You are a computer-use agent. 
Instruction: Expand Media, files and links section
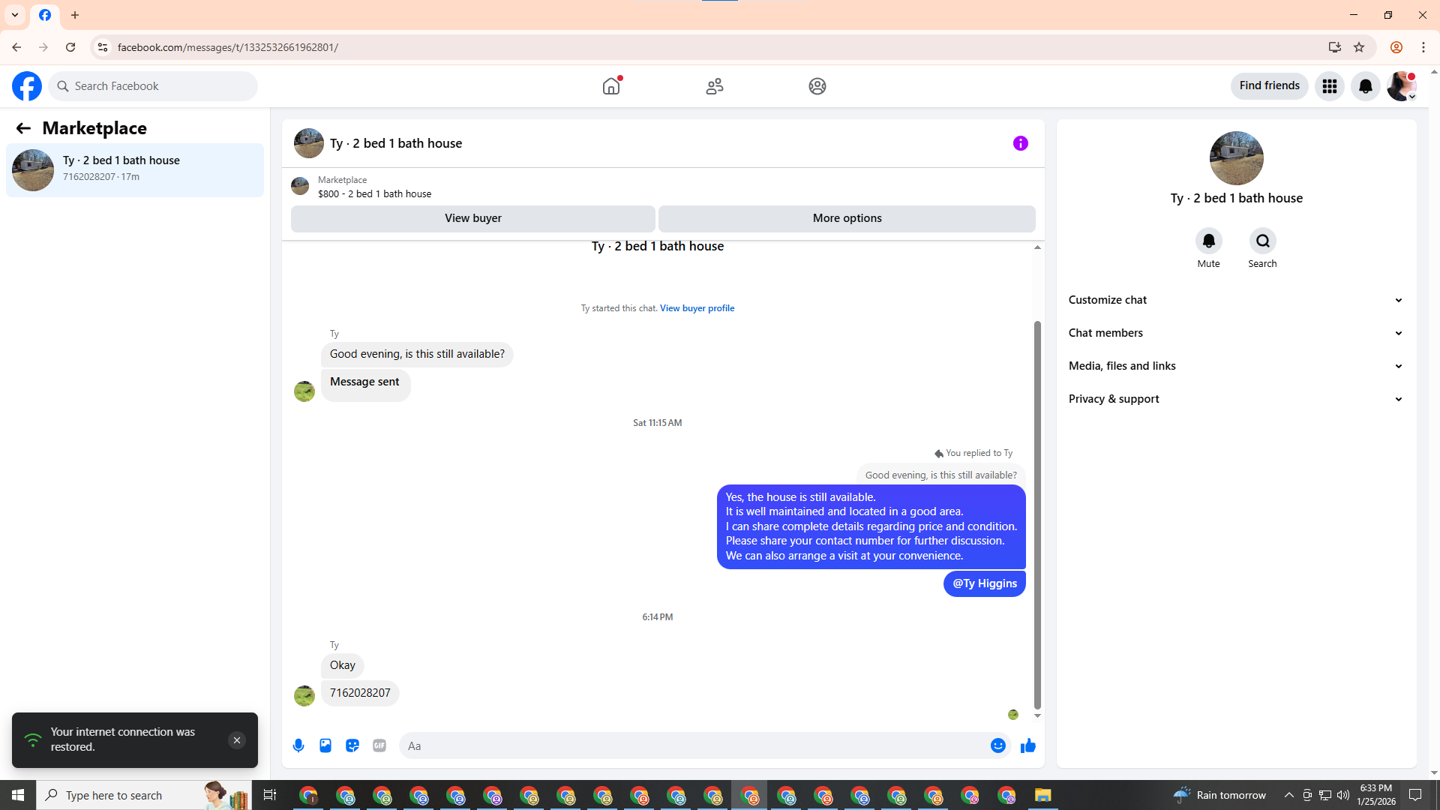coord(1236,366)
